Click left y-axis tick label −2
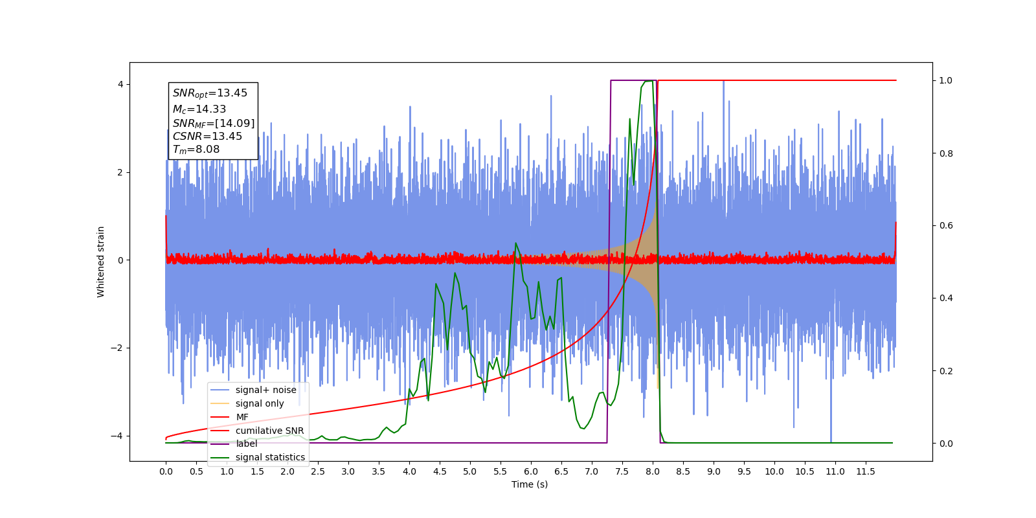The image size is (1036, 518). click(117, 348)
